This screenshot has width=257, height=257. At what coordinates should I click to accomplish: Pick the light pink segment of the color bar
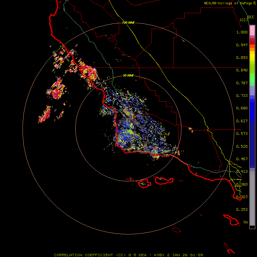(252, 31)
